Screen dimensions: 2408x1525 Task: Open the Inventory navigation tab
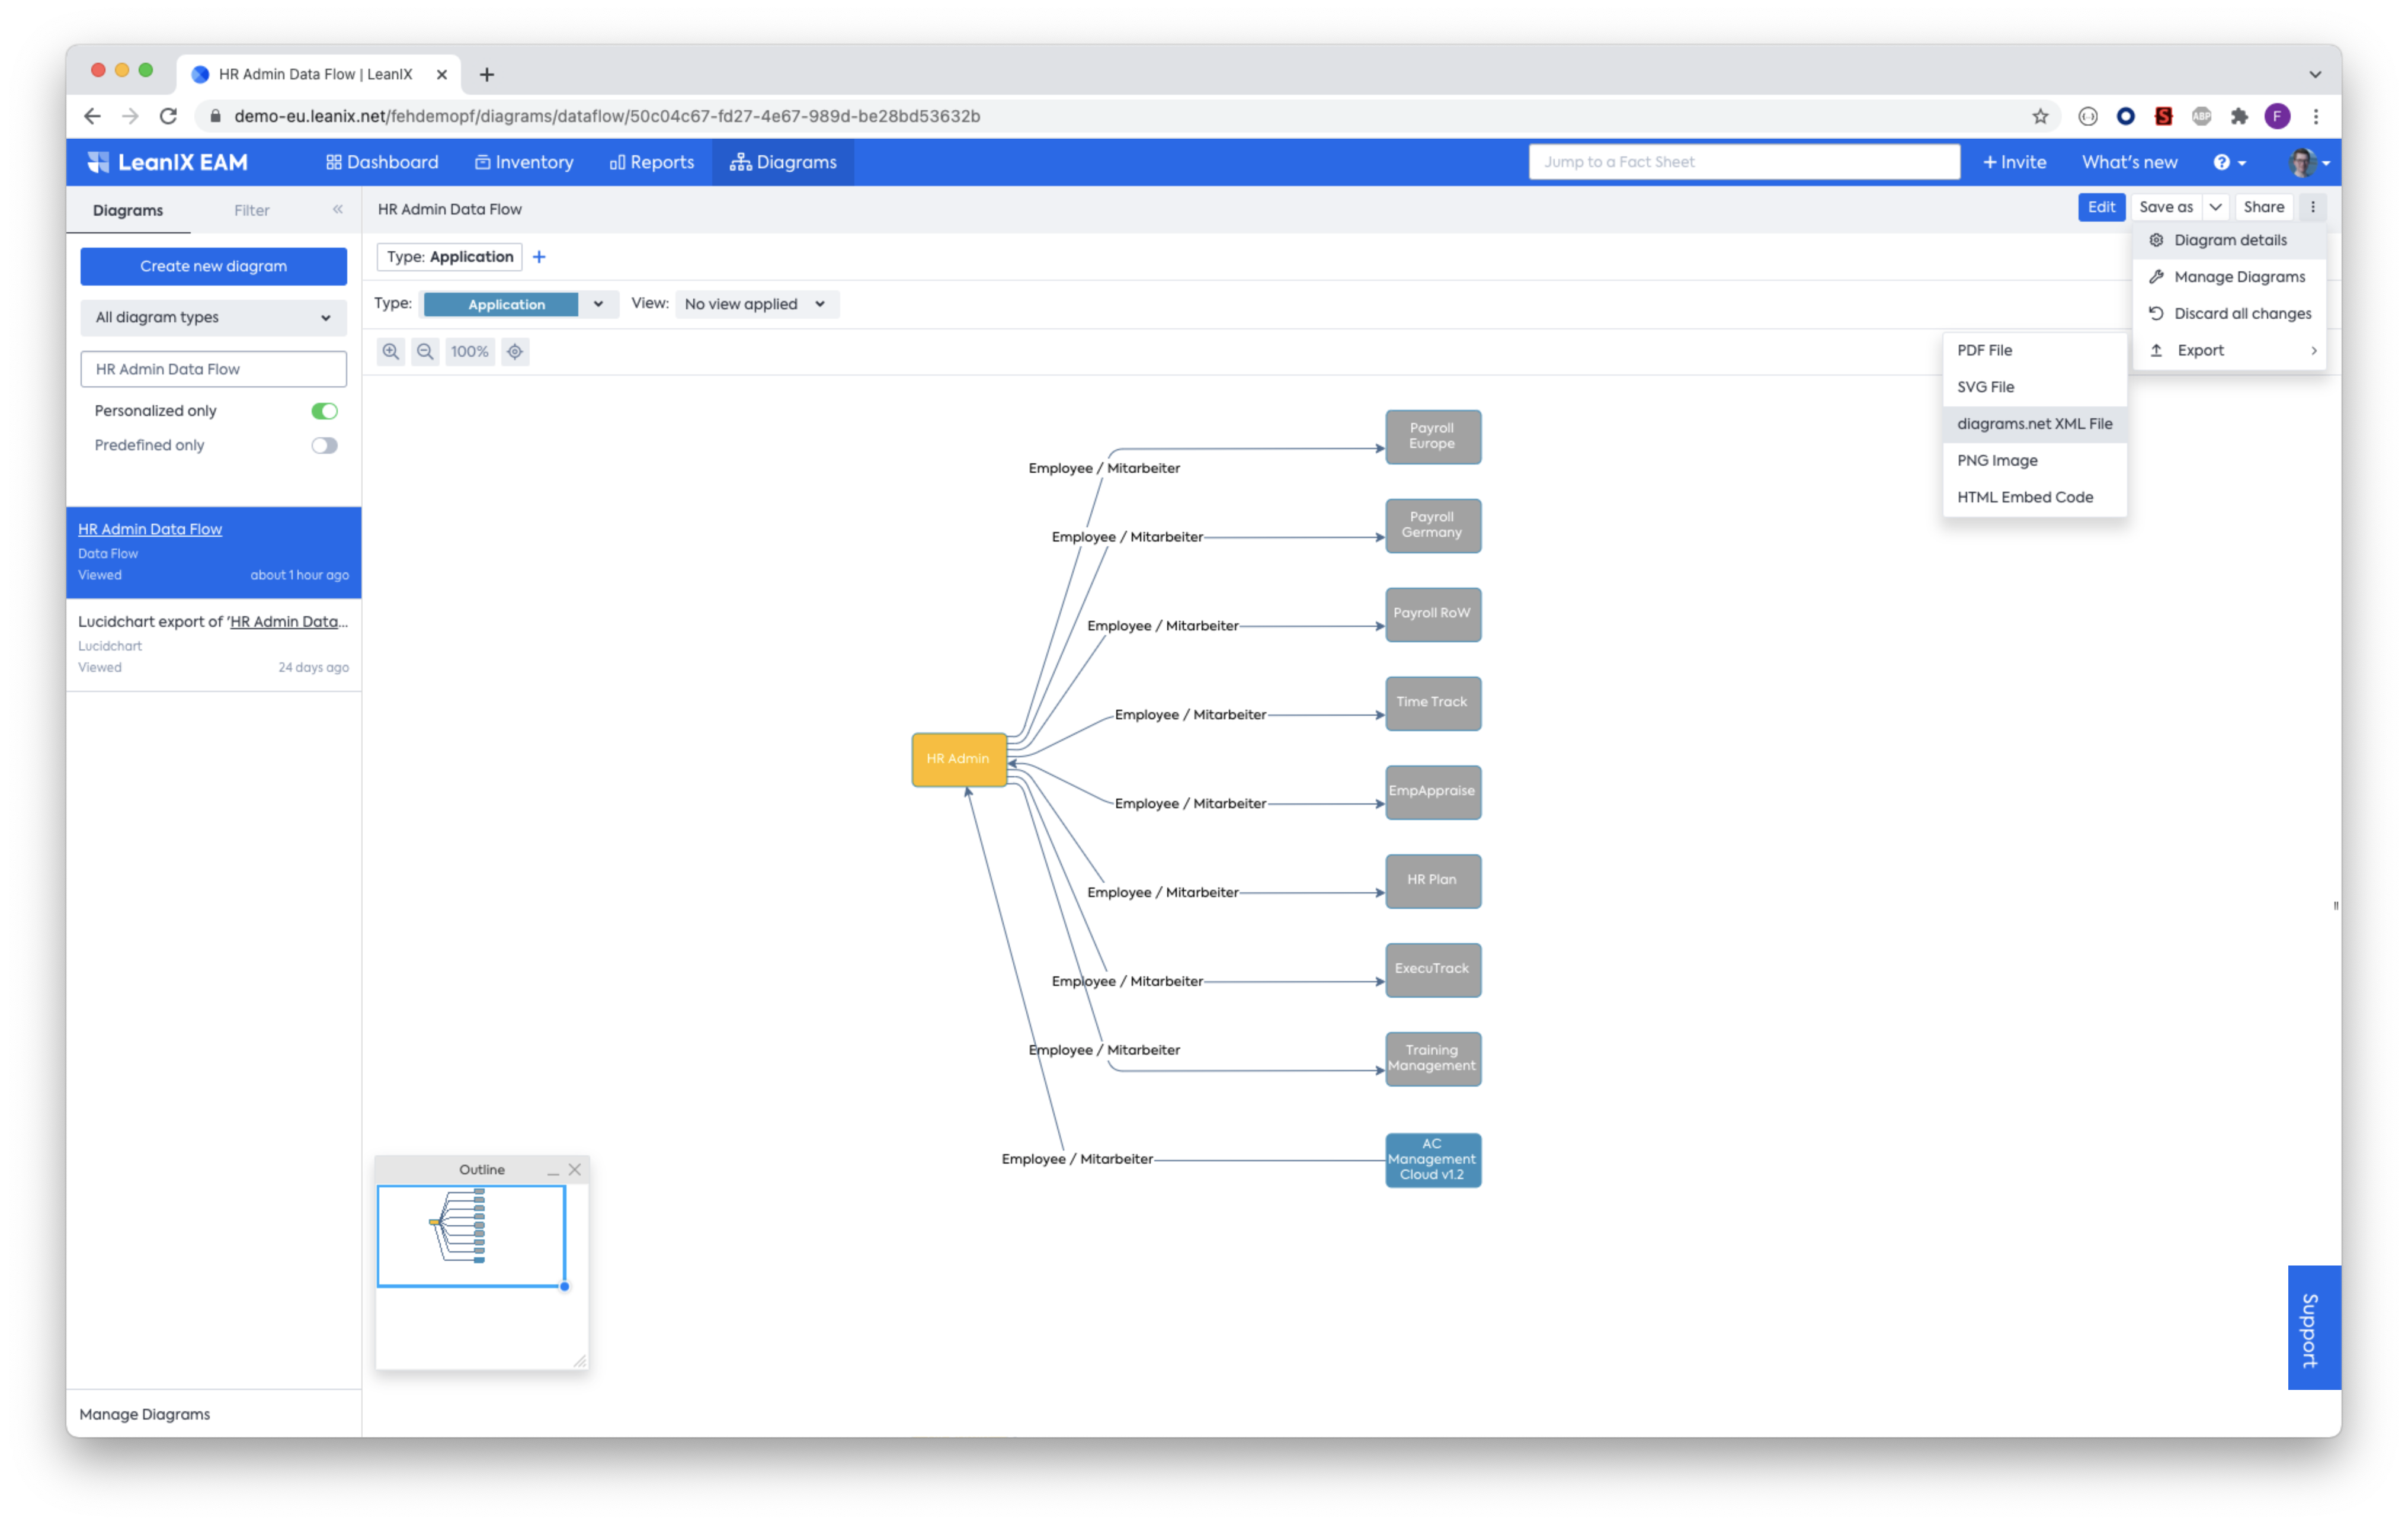coord(524,162)
